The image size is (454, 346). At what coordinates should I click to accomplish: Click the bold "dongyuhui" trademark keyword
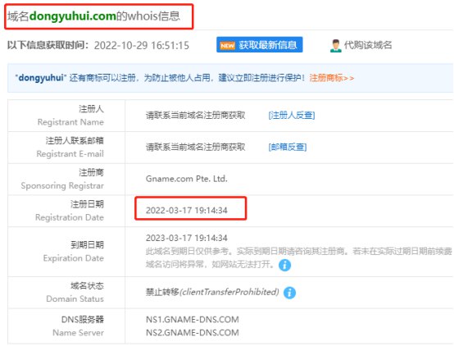pyautogui.click(x=41, y=78)
